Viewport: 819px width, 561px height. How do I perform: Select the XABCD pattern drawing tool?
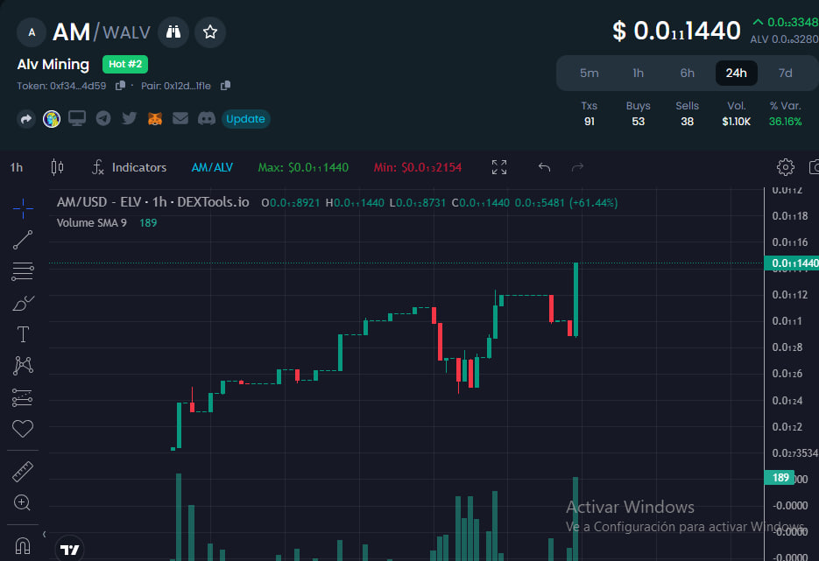(x=23, y=365)
